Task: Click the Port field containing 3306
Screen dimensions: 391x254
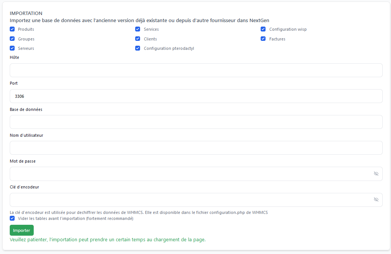Action: coord(196,96)
